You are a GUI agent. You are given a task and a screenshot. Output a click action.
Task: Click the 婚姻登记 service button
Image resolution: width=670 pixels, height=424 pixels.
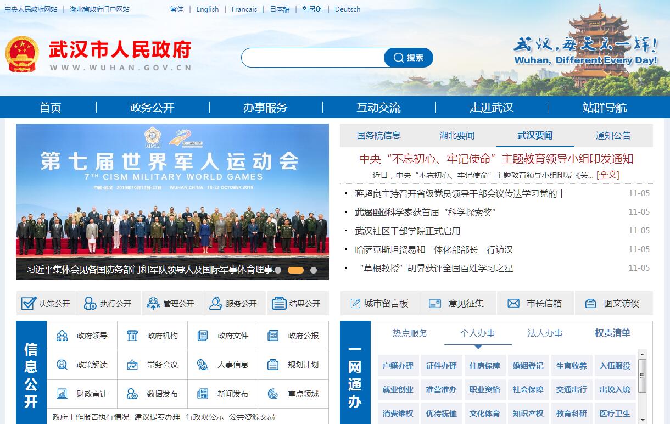(528, 366)
